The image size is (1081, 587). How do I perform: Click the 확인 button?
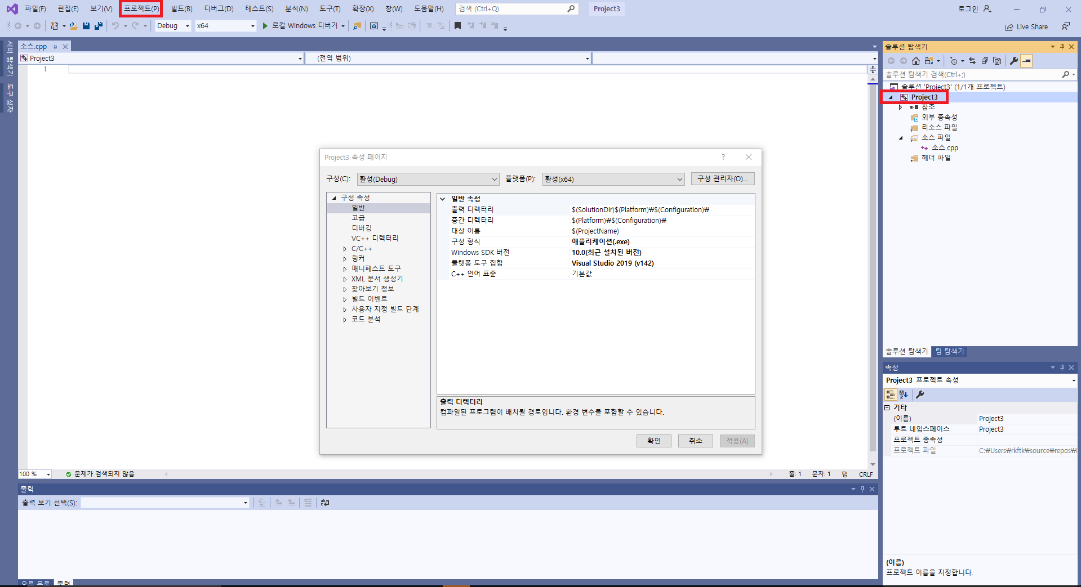[653, 441]
